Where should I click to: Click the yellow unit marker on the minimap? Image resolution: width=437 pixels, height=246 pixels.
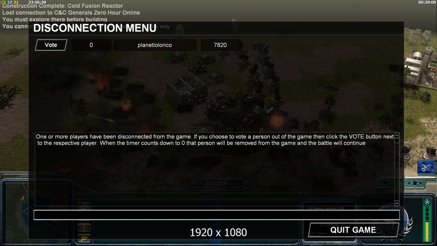[23, 198]
